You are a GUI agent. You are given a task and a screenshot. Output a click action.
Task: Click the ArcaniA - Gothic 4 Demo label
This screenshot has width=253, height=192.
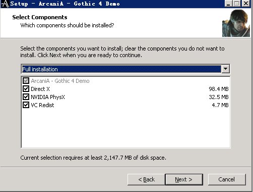(x=60, y=81)
